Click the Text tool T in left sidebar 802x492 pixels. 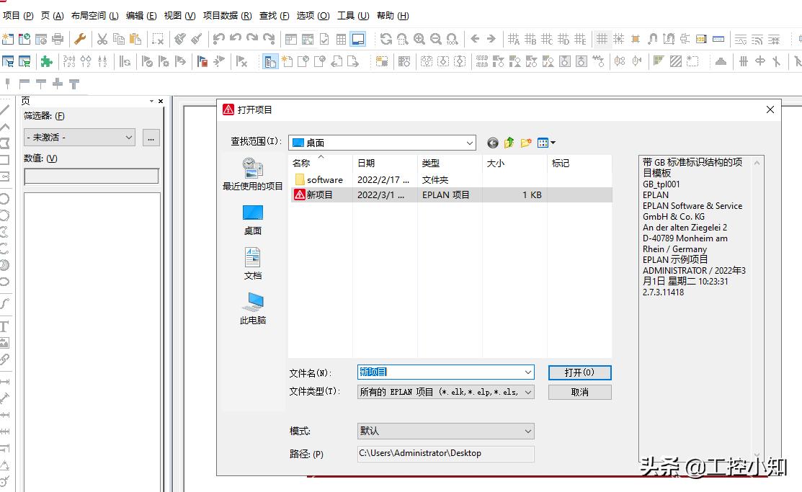tap(4, 327)
